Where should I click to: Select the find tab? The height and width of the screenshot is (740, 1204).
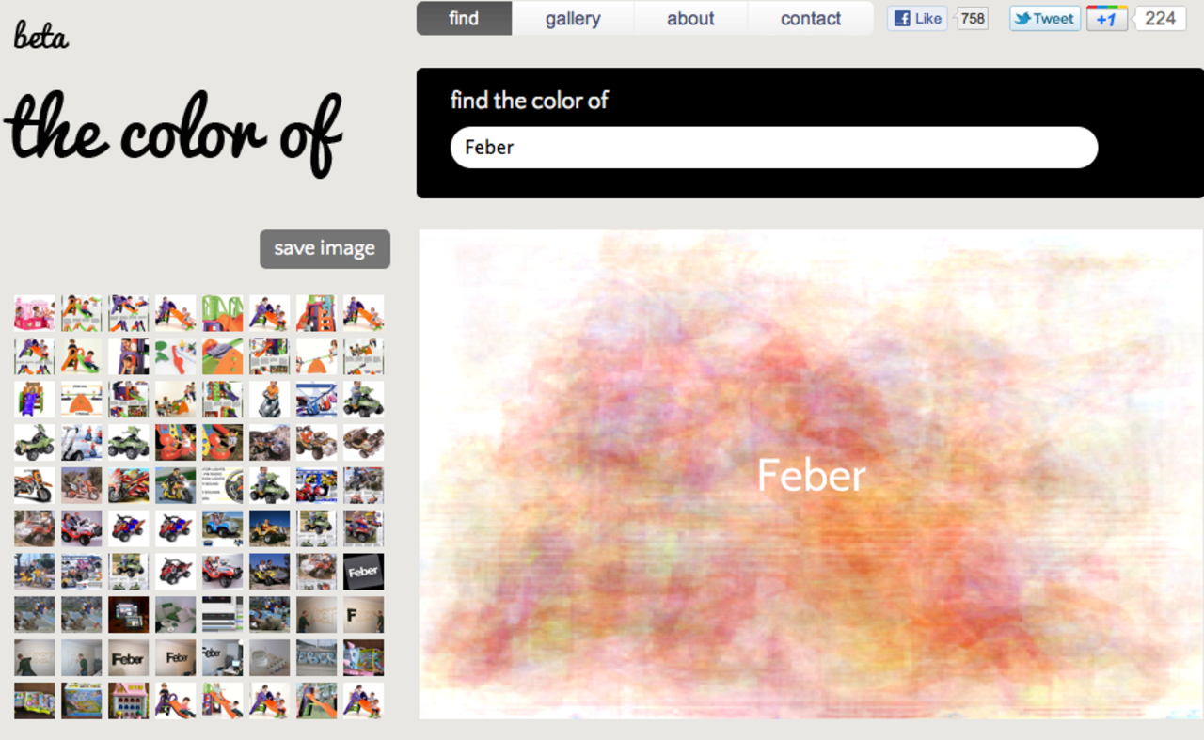(x=464, y=19)
